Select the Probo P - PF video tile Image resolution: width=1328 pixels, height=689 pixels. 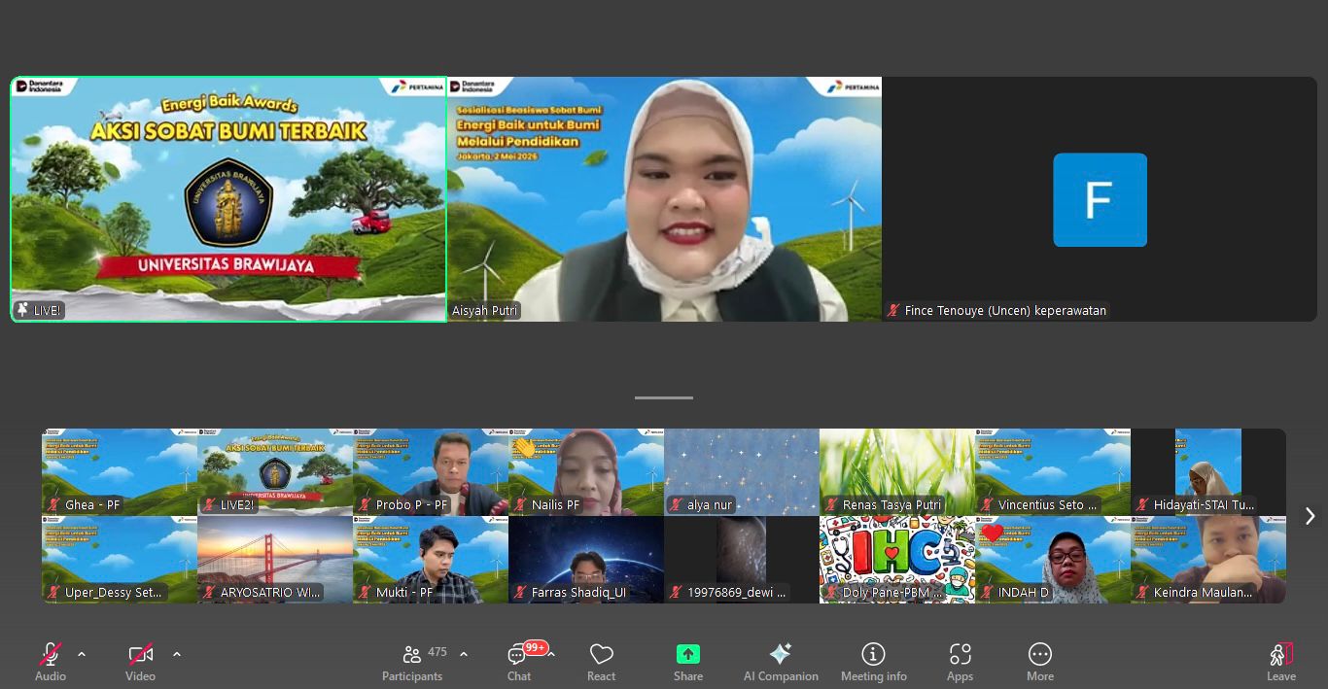click(x=431, y=472)
